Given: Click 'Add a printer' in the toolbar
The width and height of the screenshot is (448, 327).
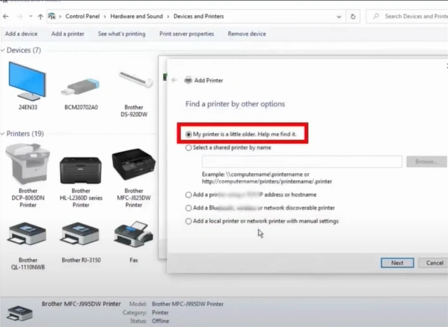Looking at the screenshot, I should (67, 34).
